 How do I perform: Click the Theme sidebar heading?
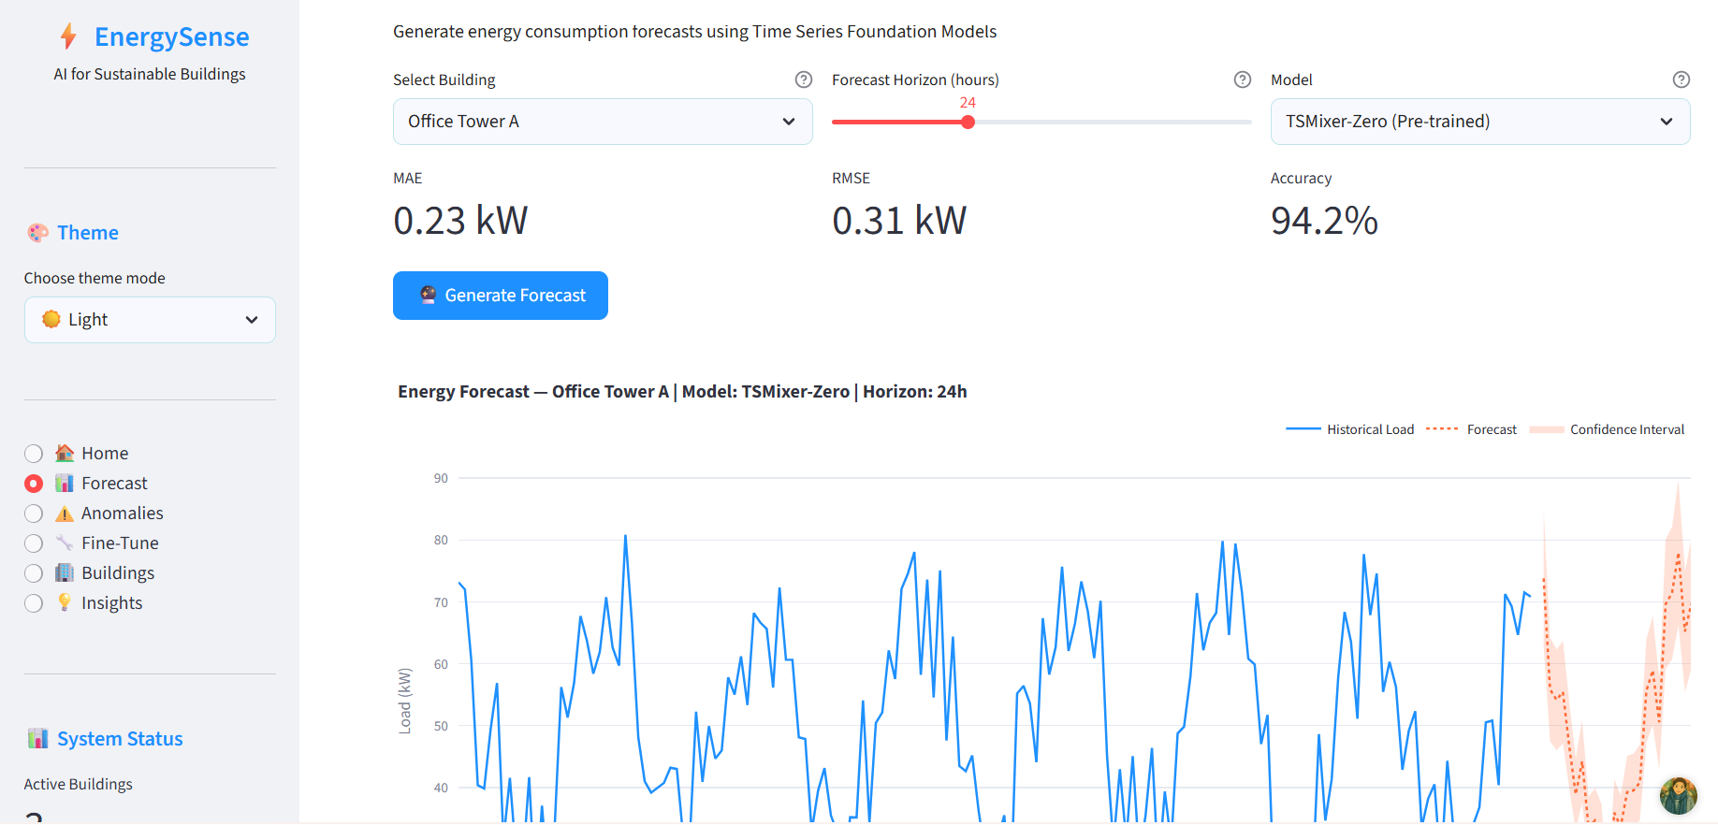click(88, 233)
